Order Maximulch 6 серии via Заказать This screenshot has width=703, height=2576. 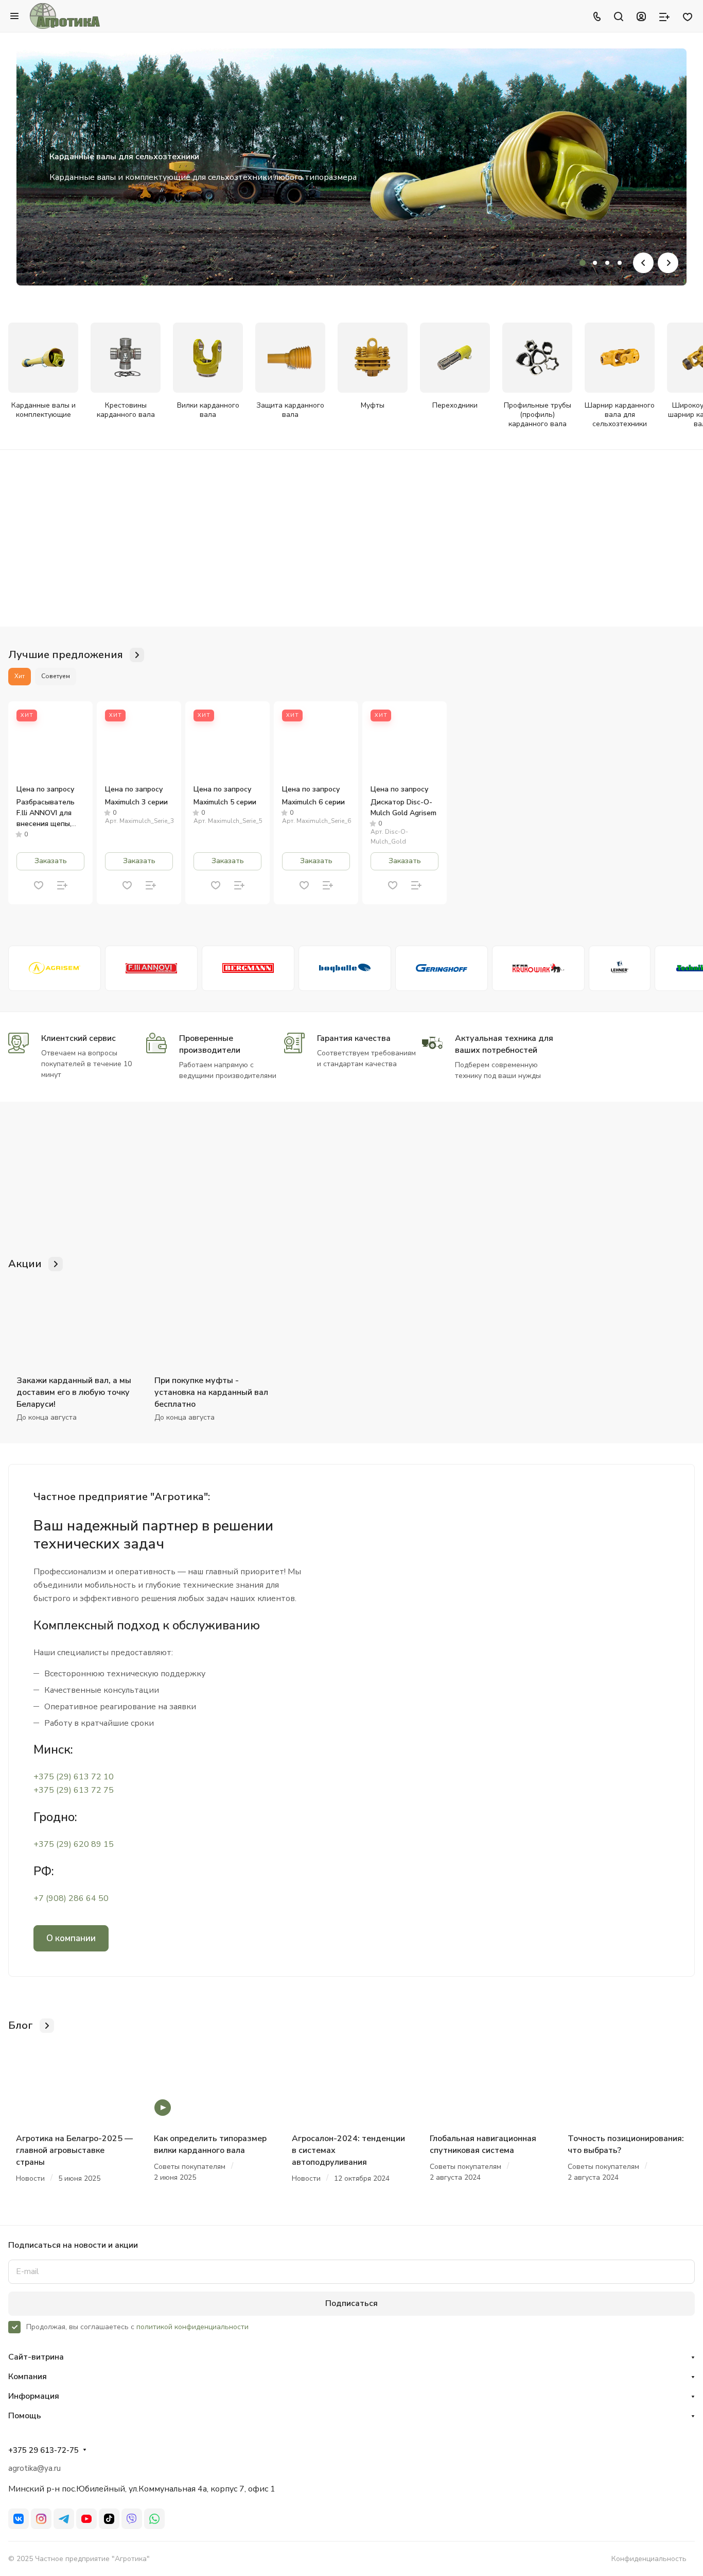pos(315,861)
